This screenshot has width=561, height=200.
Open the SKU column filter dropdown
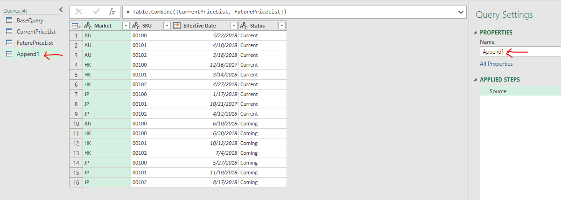167,26
